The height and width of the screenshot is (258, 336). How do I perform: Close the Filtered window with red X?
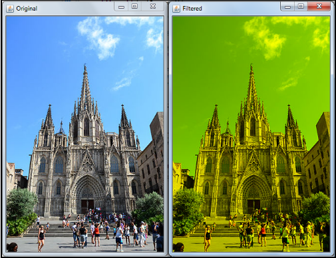pyautogui.click(x=319, y=7)
